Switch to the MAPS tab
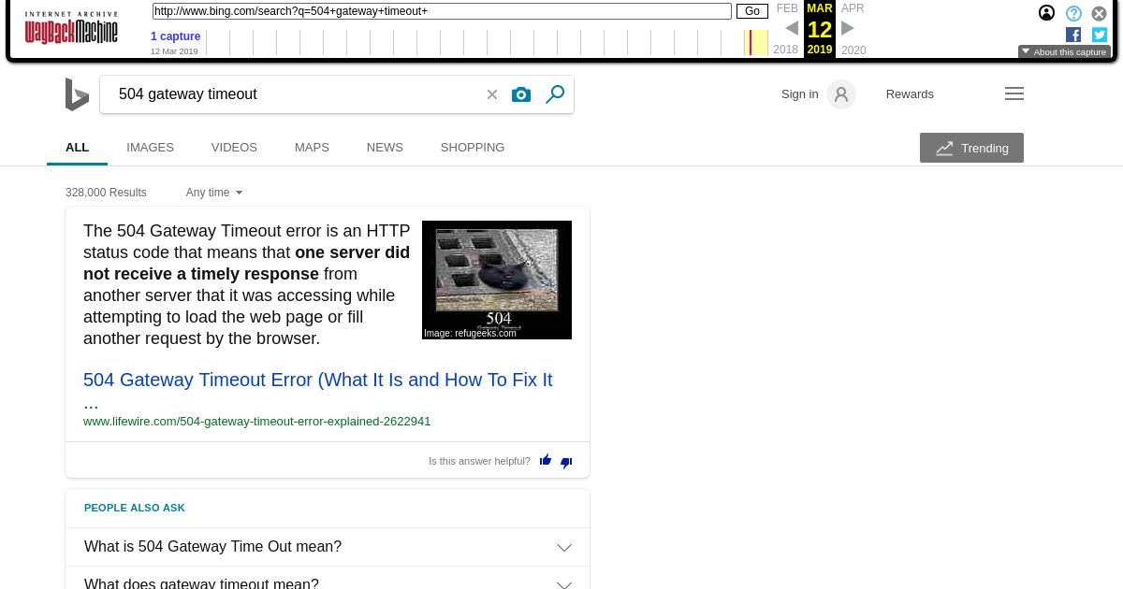Screen dimensions: 1123x589 click(x=312, y=148)
